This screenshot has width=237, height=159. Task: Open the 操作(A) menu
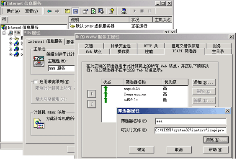pyautogui.click(x=13, y=11)
